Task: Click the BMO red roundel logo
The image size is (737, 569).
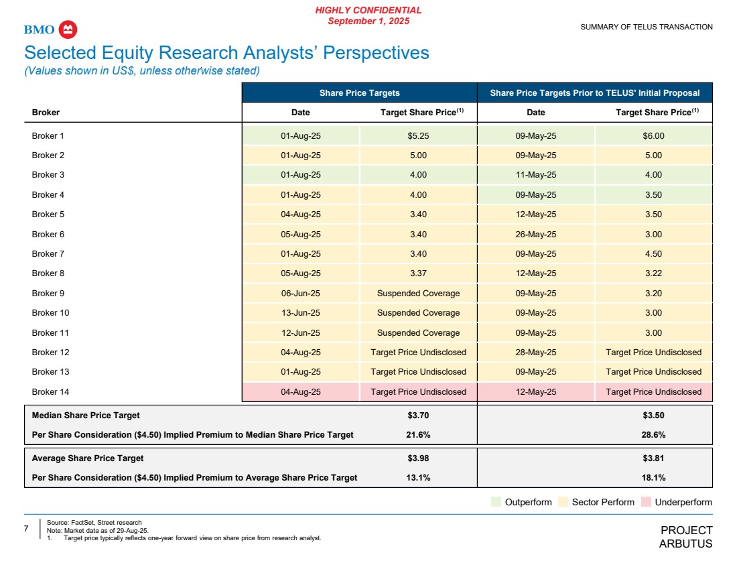Action: click(x=69, y=29)
